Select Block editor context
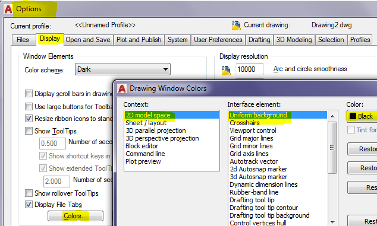 coord(172,146)
